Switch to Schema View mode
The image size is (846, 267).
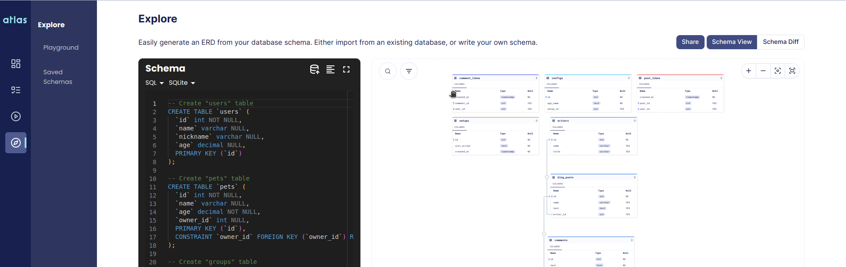731,42
